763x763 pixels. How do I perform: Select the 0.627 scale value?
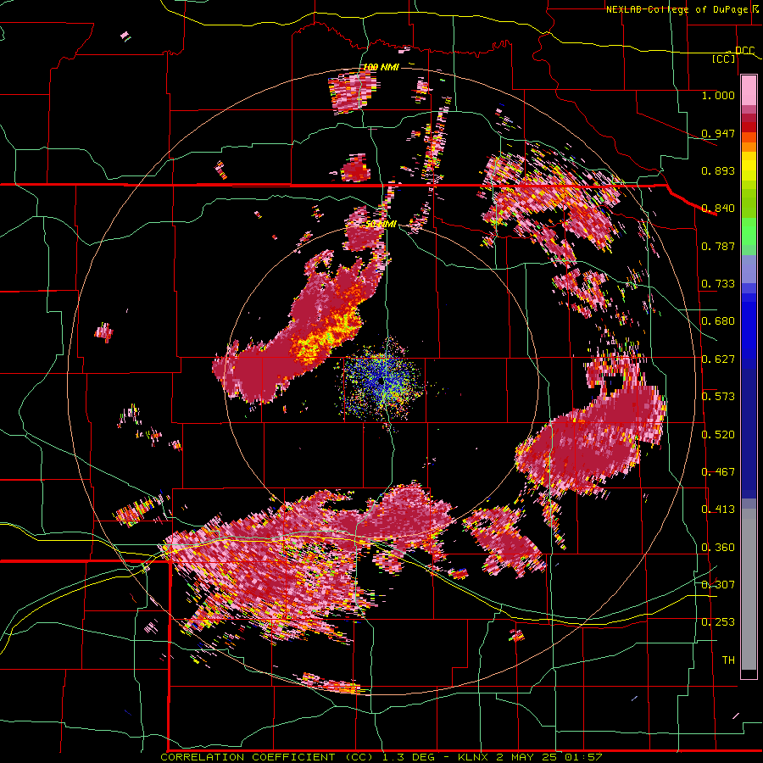718,359
